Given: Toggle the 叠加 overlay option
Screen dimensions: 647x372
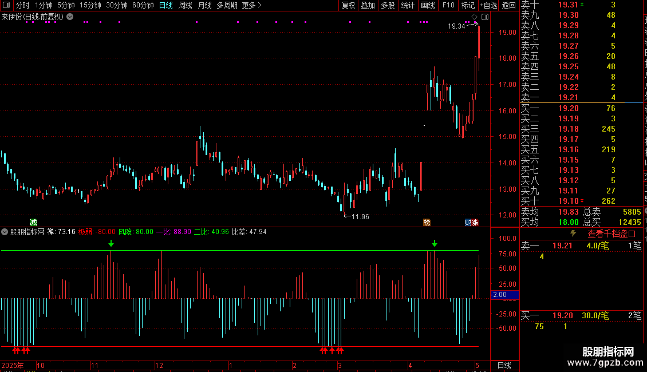Looking at the screenshot, I should coord(368,5).
